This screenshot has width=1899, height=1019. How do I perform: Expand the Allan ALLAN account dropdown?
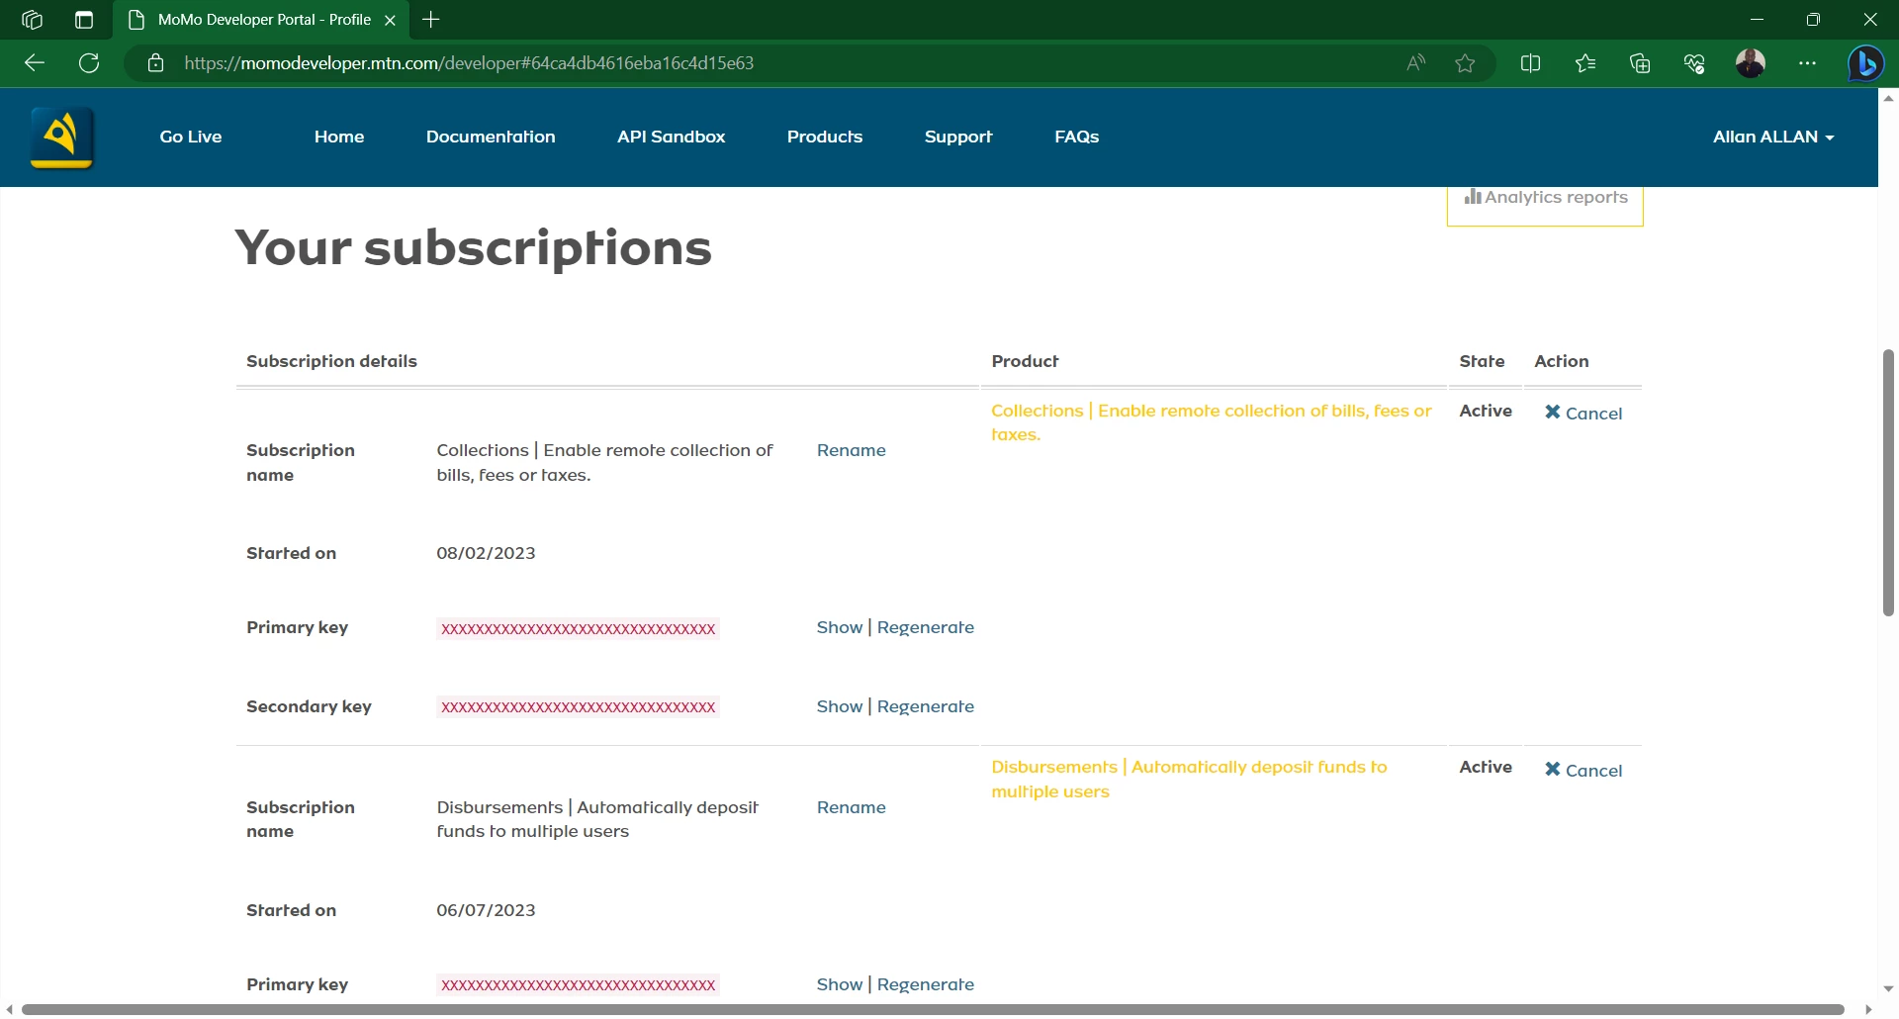click(1772, 137)
